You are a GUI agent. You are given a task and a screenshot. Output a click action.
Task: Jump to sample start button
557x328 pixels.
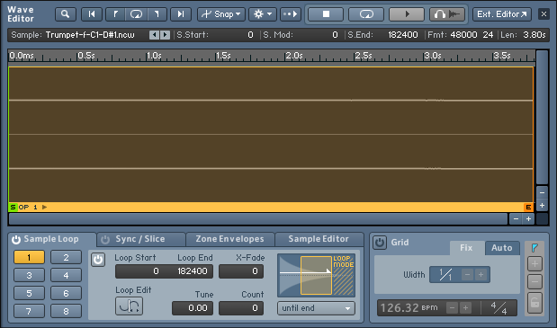point(92,14)
